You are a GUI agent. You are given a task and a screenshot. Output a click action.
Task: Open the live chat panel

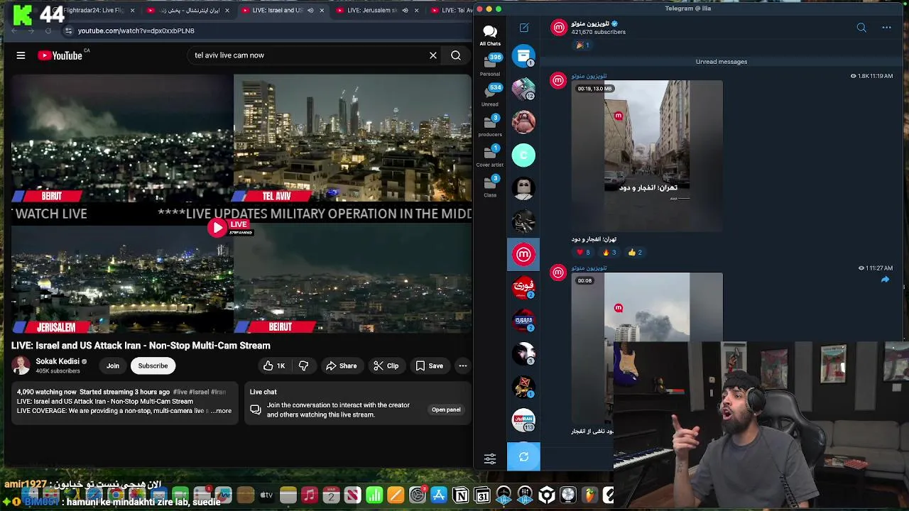(446, 410)
